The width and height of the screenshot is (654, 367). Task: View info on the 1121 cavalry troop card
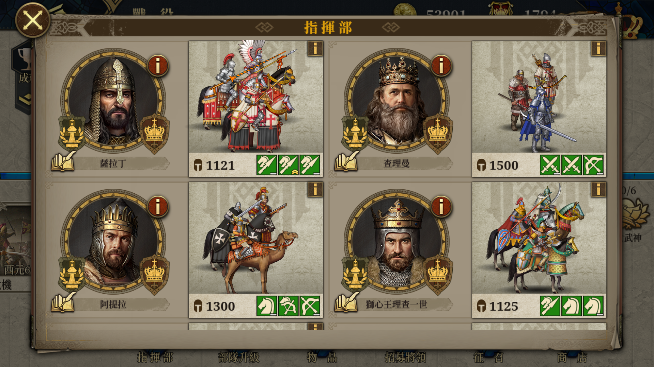point(315,49)
